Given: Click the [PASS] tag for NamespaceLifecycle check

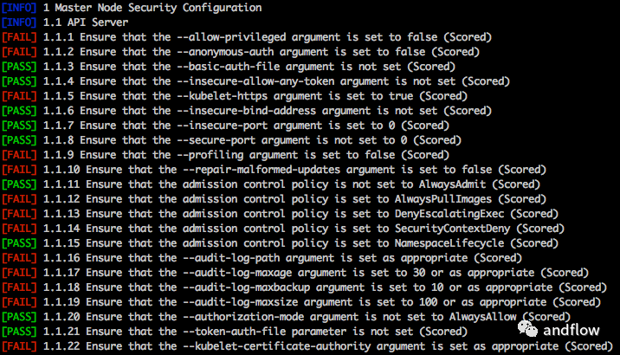Looking at the screenshot, I should point(19,243).
